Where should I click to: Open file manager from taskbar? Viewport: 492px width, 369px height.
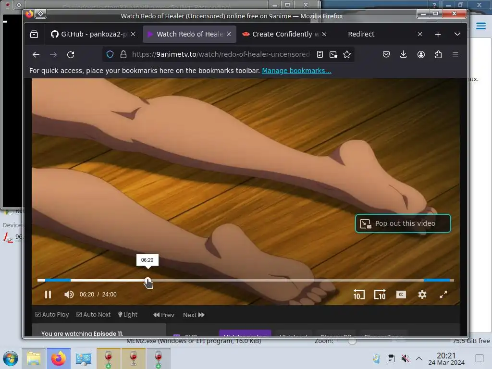coord(34,358)
